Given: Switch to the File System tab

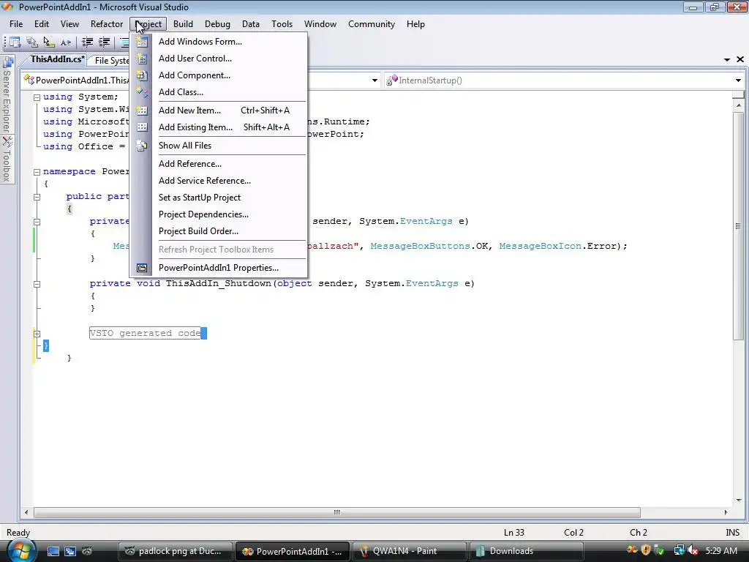Looking at the screenshot, I should coord(112,61).
